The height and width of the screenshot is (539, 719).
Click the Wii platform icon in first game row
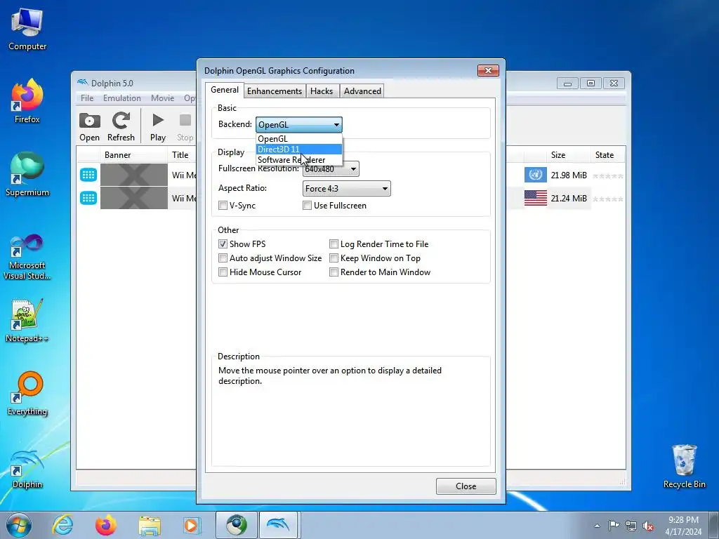[x=88, y=175]
